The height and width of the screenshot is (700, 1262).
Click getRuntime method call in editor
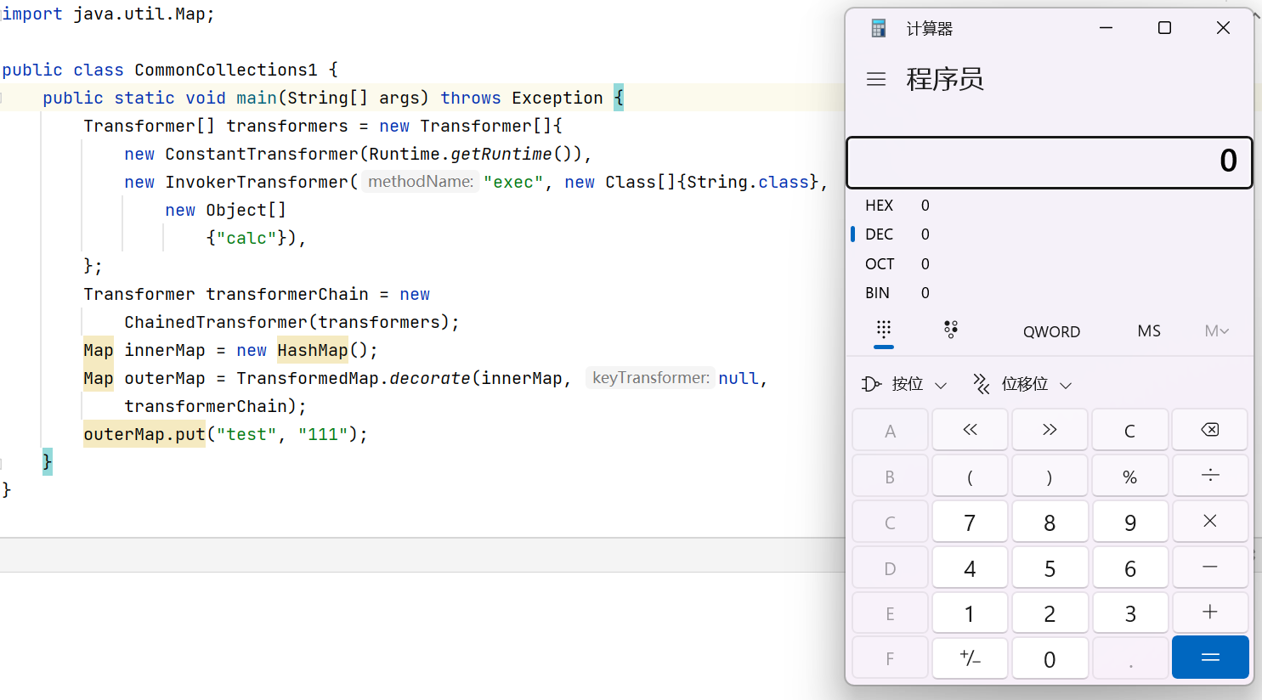501,154
